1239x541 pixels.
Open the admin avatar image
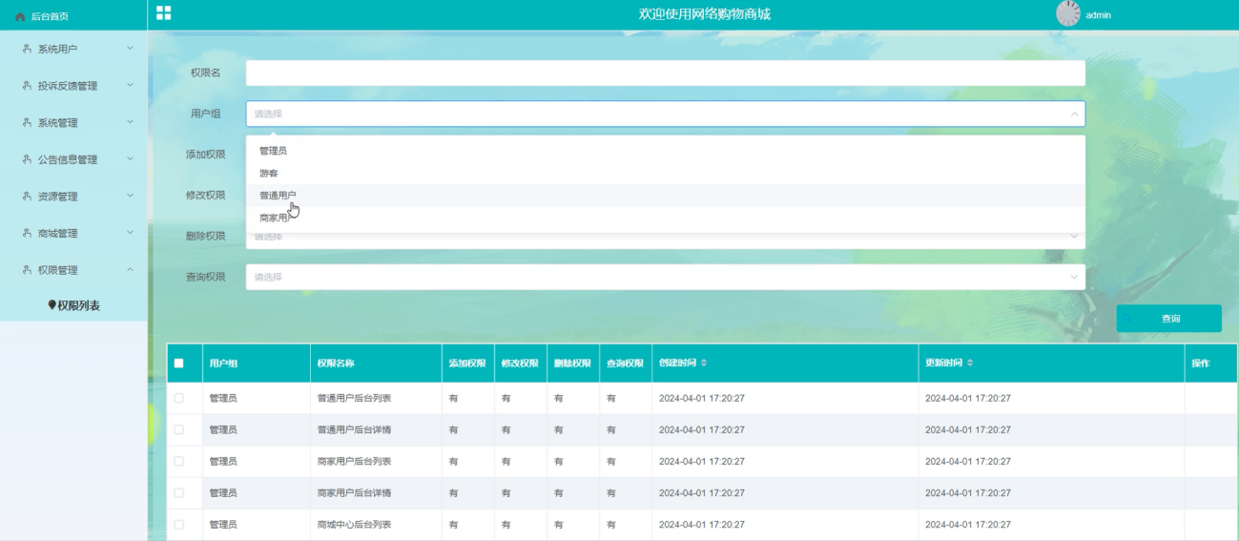pyautogui.click(x=1068, y=13)
